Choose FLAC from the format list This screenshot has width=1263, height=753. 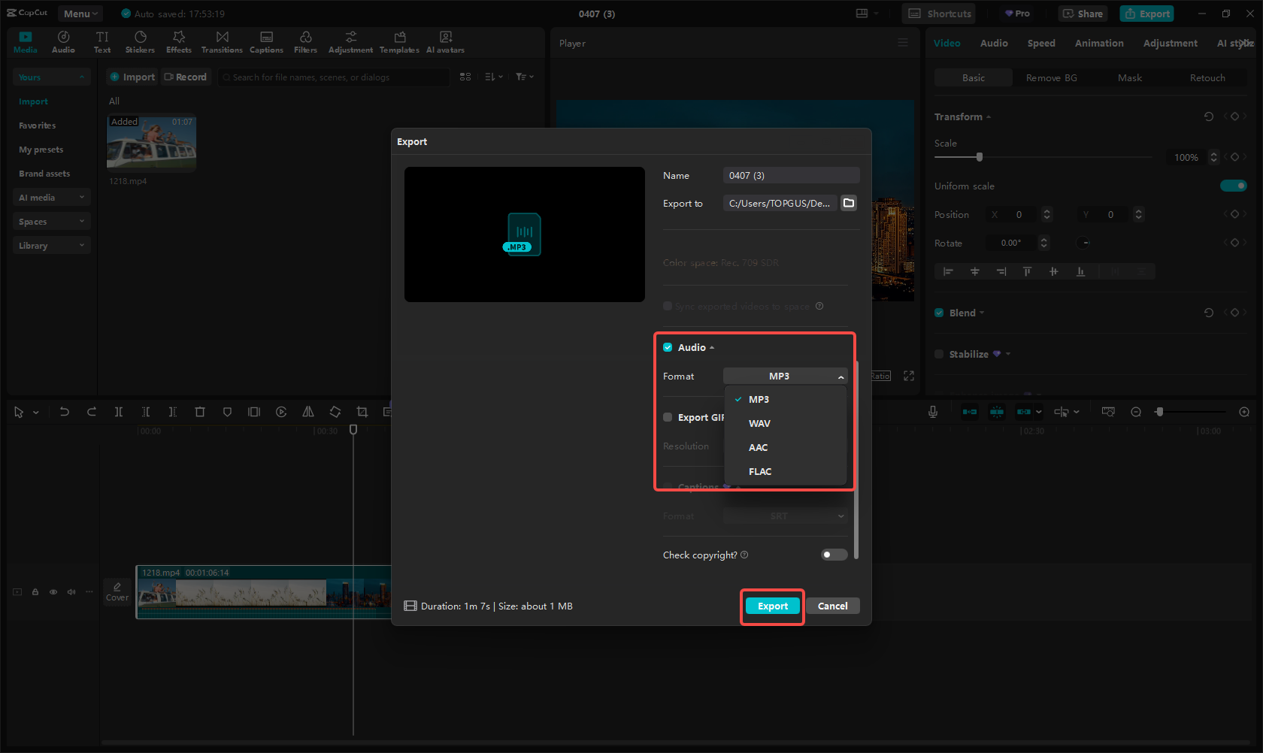pos(760,471)
